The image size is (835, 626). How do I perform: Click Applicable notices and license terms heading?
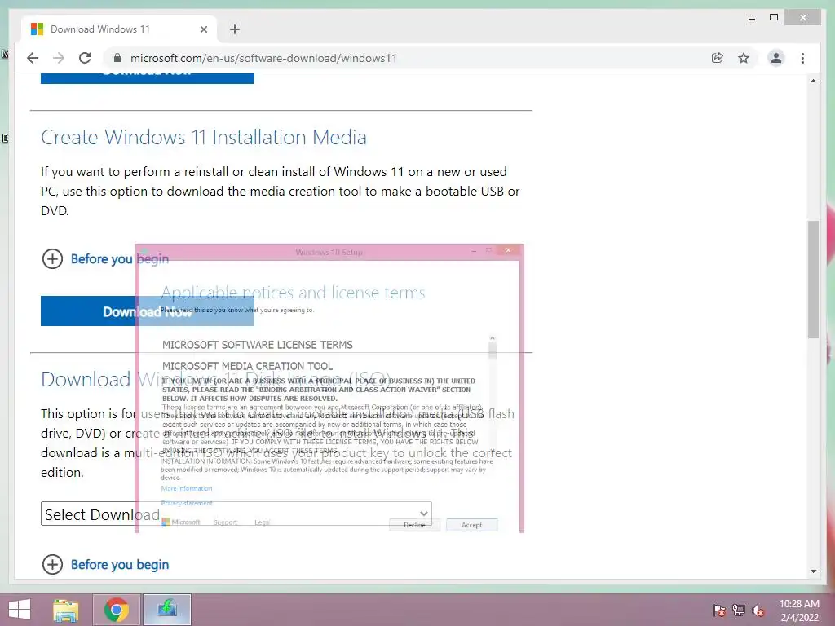[x=293, y=293]
